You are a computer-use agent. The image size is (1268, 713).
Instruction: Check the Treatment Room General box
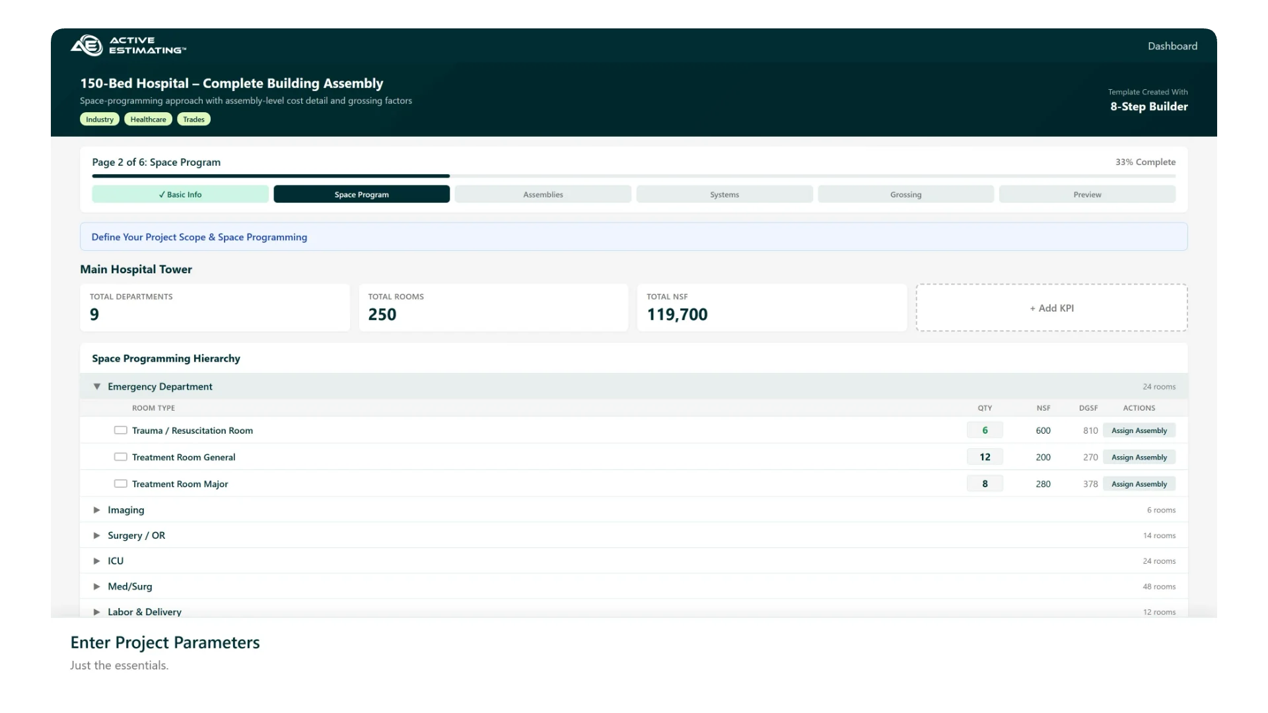[120, 457]
